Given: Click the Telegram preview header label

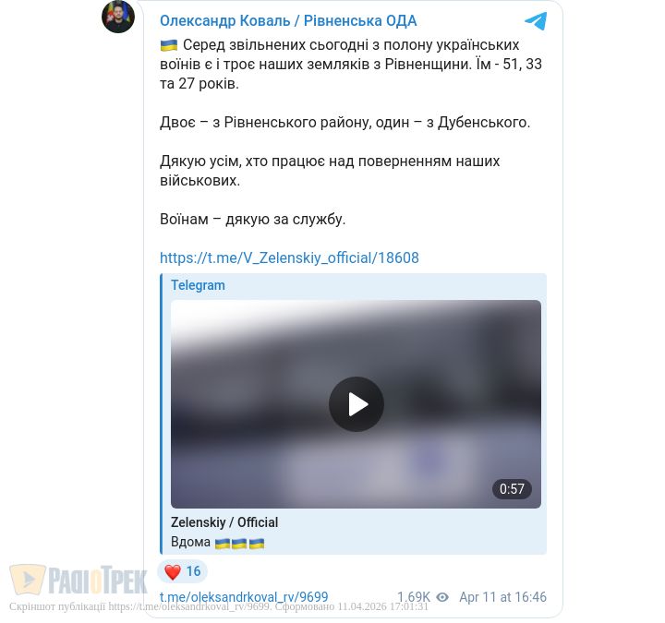Looking at the screenshot, I should tap(198, 285).
